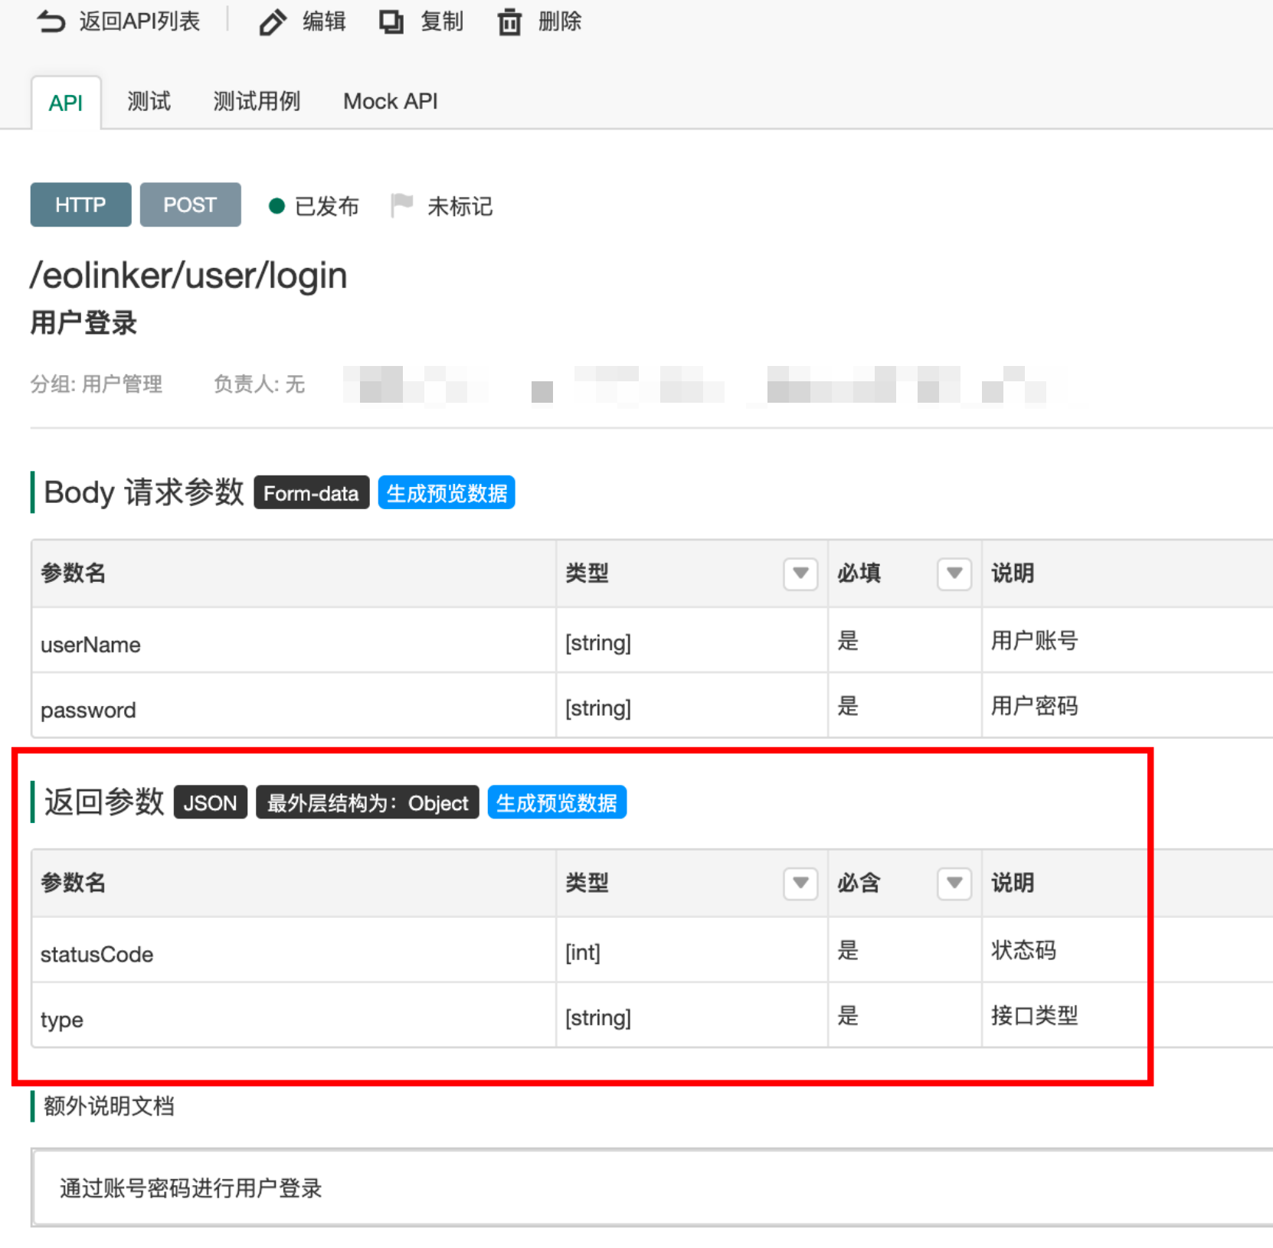The image size is (1273, 1248).
Task: Click the Form-data badge
Action: click(x=311, y=493)
